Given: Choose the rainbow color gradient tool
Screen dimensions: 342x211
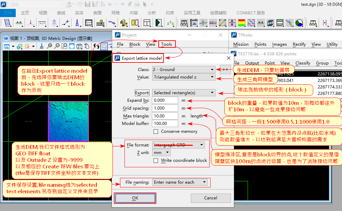Looking at the screenshot, I should (242, 23).
